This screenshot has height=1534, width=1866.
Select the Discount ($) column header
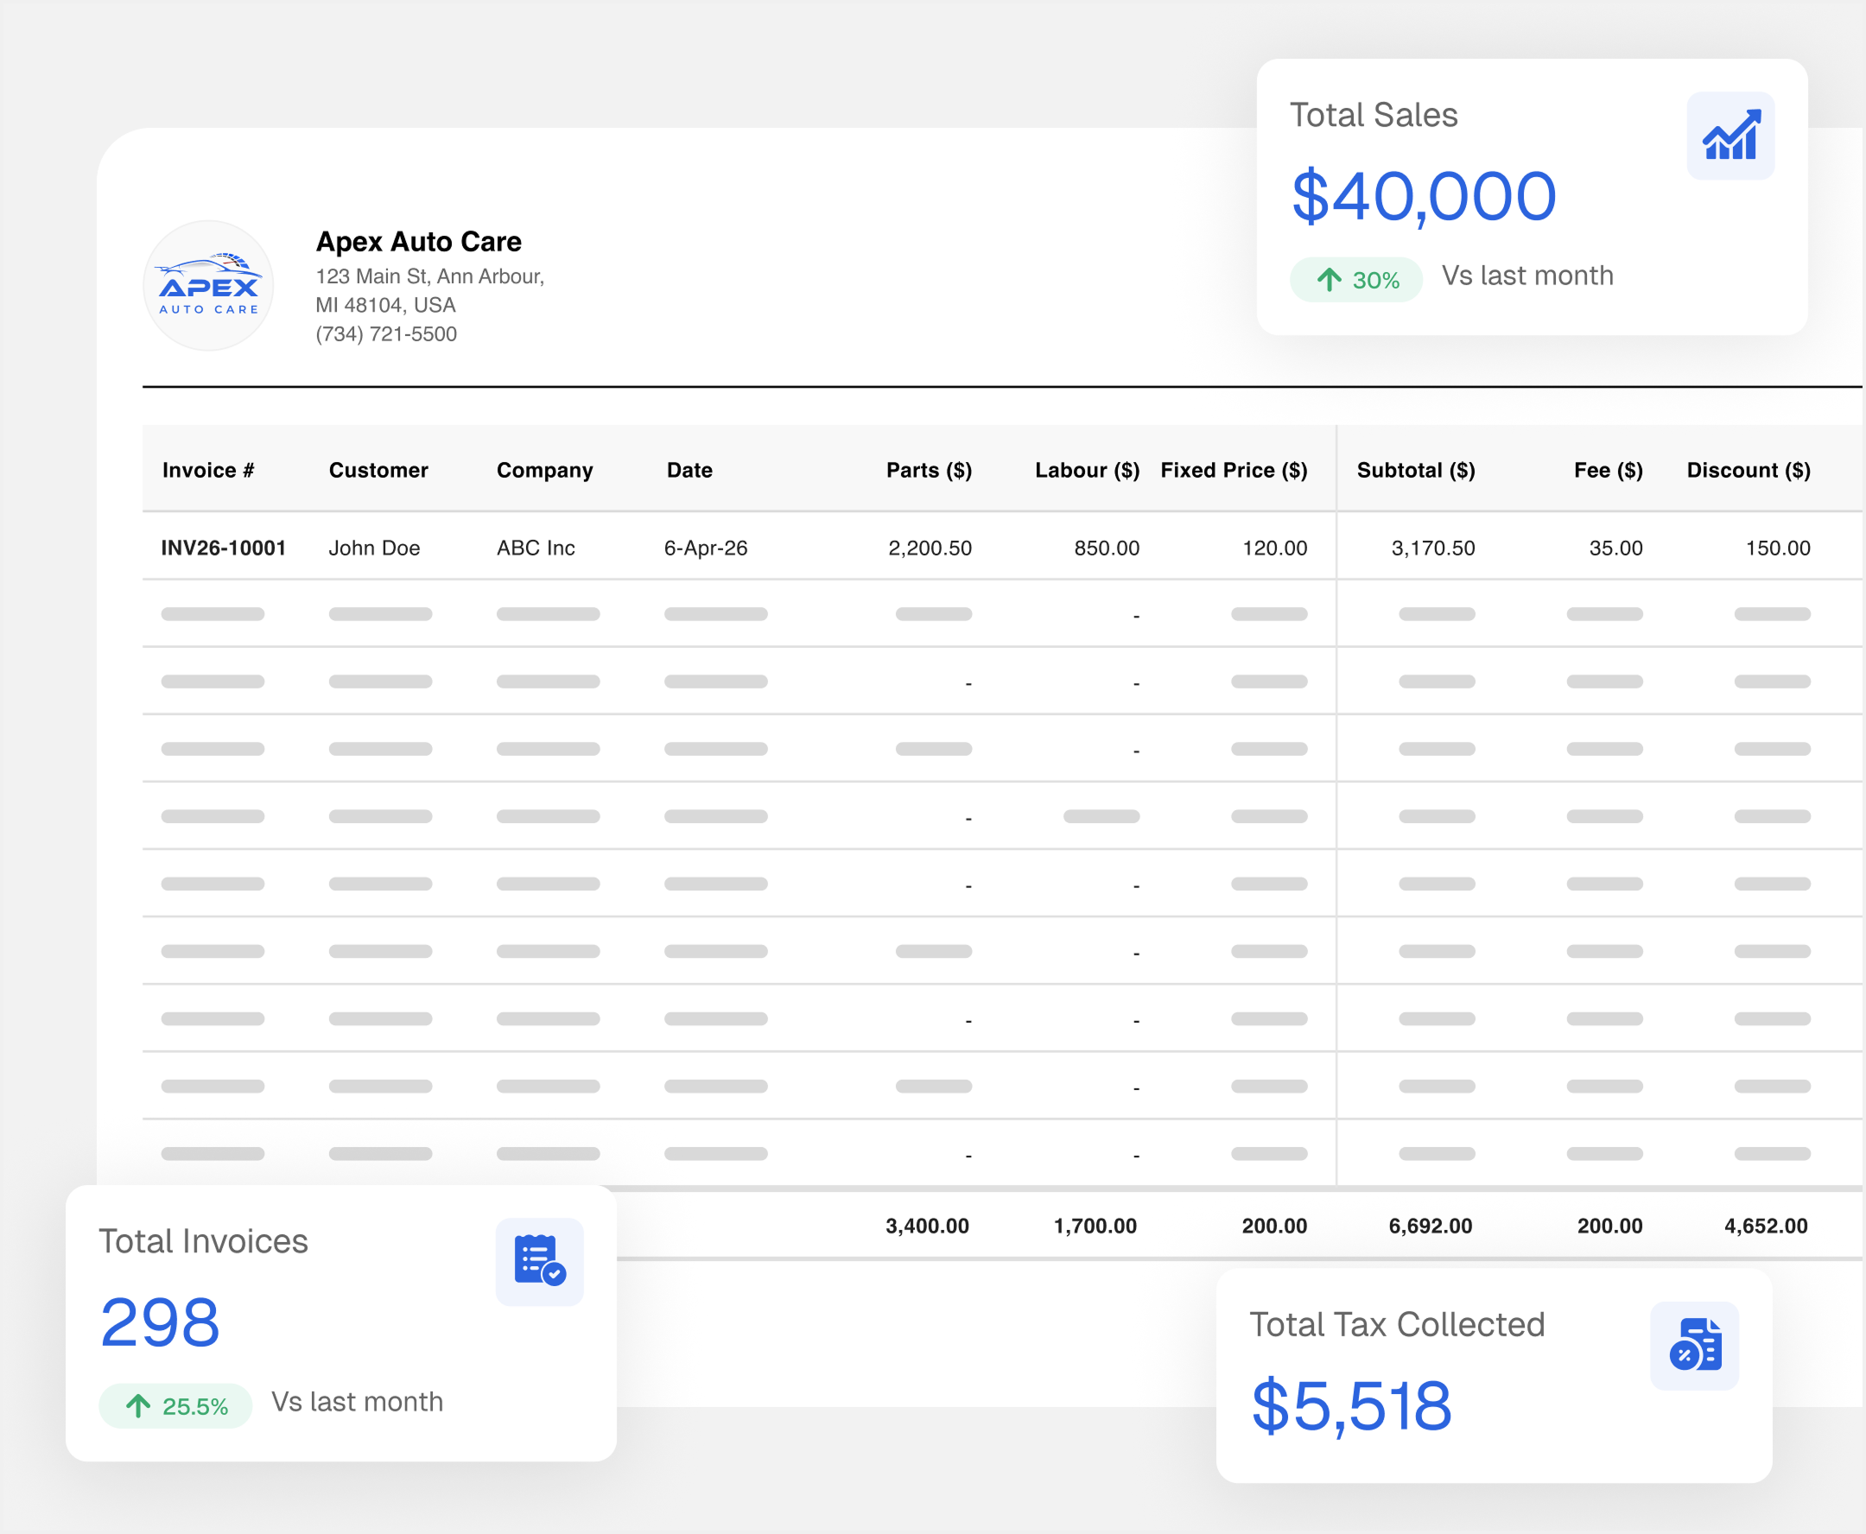pos(1749,470)
